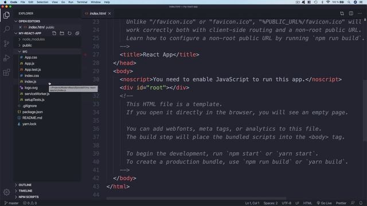Open the Terminal menu
367x206 pixels.
point(82,2)
